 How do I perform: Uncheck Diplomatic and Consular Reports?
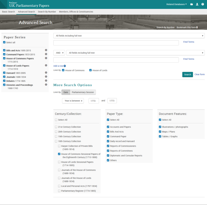point(108,155)
